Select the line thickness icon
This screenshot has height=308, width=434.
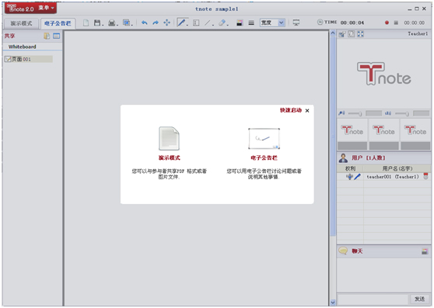coord(251,22)
